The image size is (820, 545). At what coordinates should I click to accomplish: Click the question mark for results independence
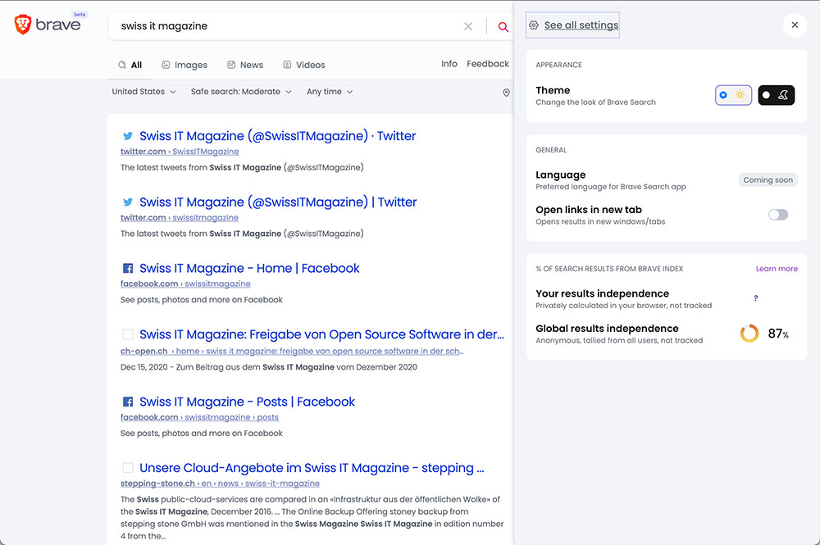point(756,297)
